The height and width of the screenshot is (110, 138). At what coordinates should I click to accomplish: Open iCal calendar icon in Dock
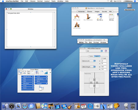84,106
